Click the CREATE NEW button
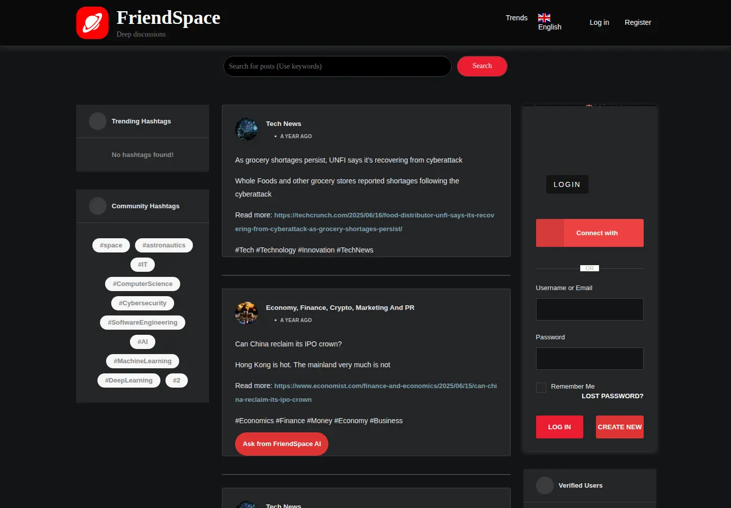The width and height of the screenshot is (731, 508). coord(619,427)
